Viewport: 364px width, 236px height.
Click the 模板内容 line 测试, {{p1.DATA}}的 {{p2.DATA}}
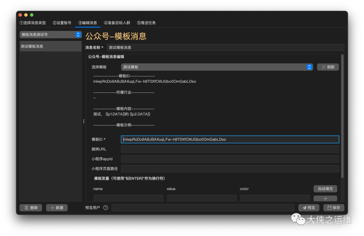click(122, 114)
